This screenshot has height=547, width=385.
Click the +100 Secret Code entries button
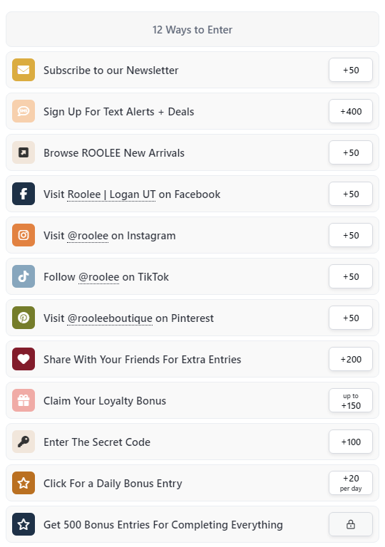tap(351, 442)
